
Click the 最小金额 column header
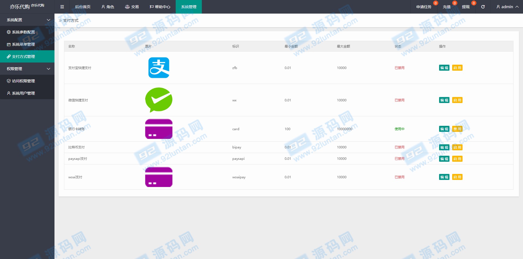[291, 46]
